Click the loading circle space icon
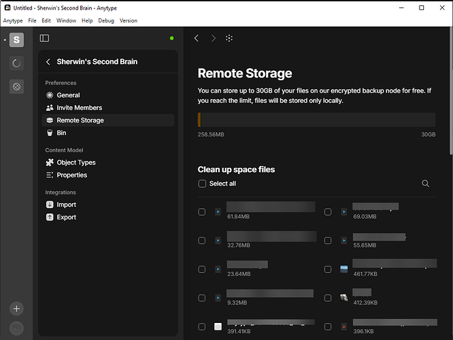 point(16,63)
